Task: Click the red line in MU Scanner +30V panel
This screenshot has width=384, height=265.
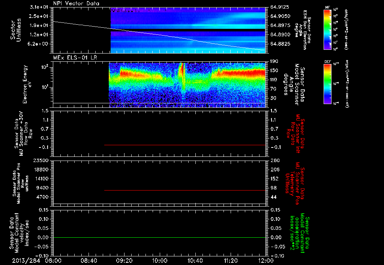Action: pos(185,145)
